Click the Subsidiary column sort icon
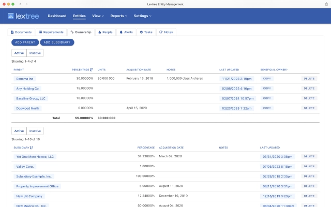Viewport: 331px width, 207px height. (32, 147)
